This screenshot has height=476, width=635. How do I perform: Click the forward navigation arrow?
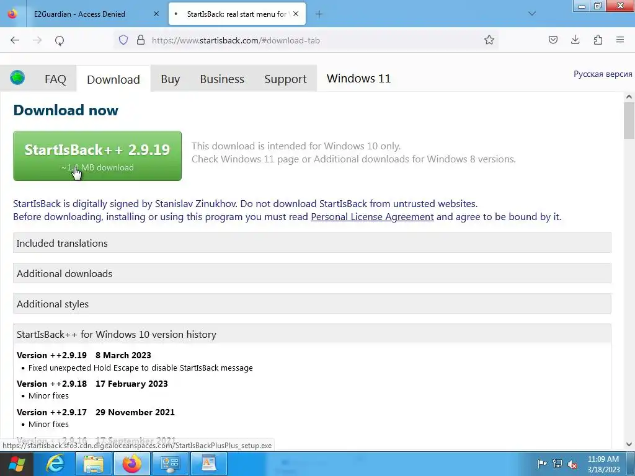37,40
